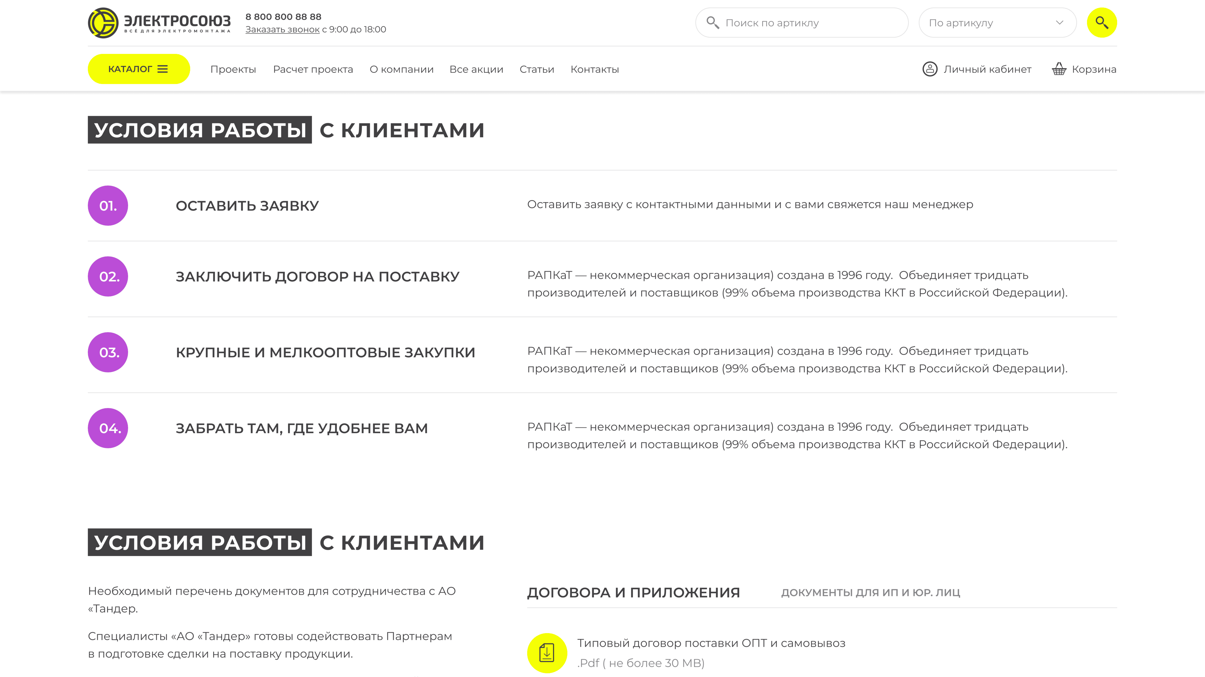The image size is (1205, 677).
Task: Click the user profile icon
Action: pos(929,69)
